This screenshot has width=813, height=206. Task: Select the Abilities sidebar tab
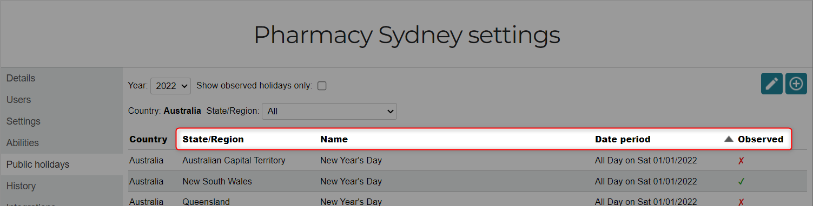(62, 143)
